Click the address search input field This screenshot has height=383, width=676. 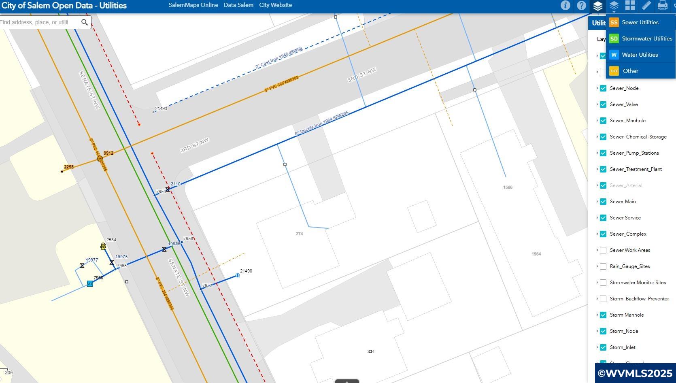36,22
